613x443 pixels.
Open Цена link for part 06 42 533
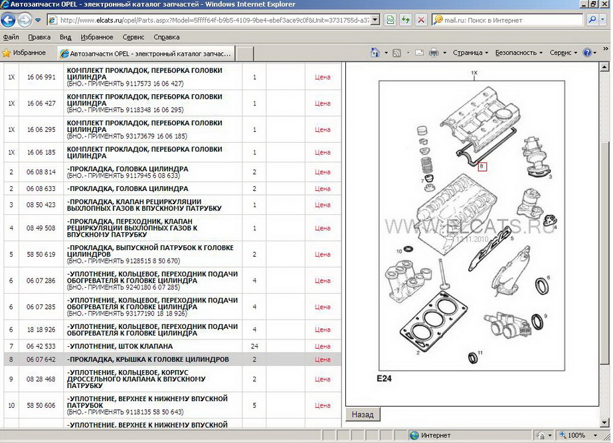click(323, 346)
